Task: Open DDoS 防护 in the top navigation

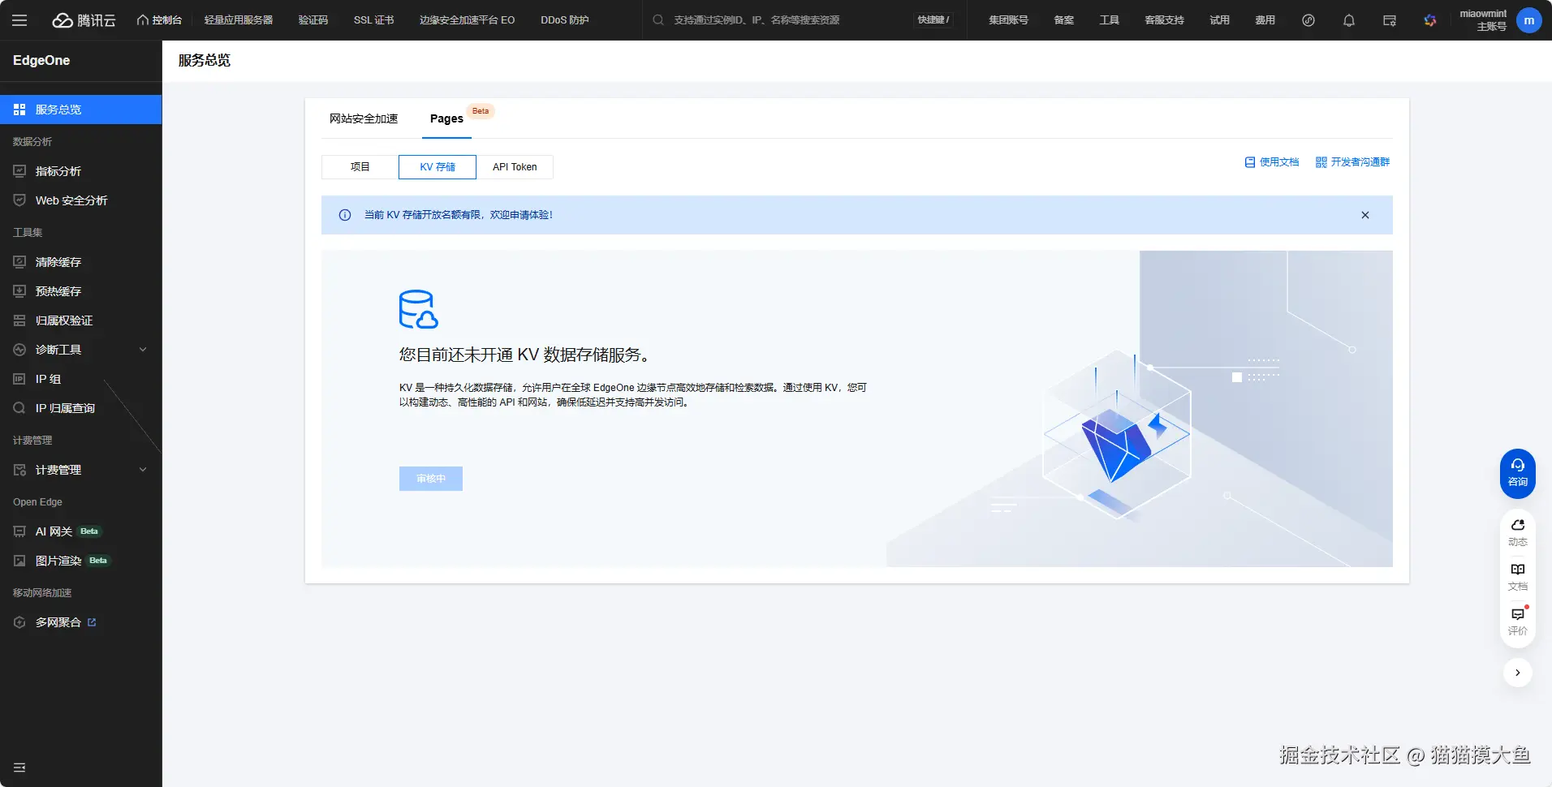Action: [x=565, y=20]
